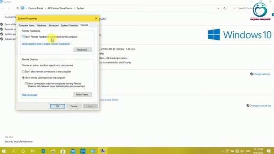
Task: Launch Microsoft Edge from taskbar
Action: point(43,151)
